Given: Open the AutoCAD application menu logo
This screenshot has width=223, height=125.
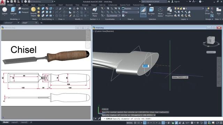Looking at the screenshot, I should coord(2,2).
